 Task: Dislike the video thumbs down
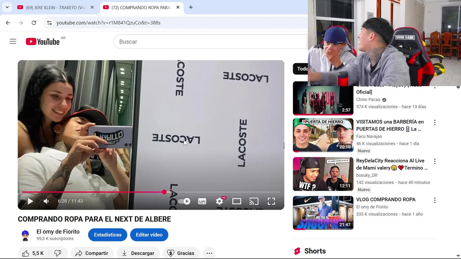(58, 253)
